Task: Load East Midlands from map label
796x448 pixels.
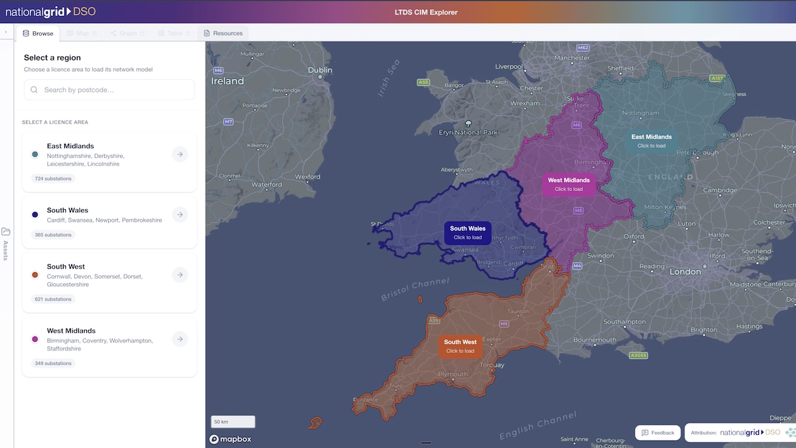Action: click(651, 141)
